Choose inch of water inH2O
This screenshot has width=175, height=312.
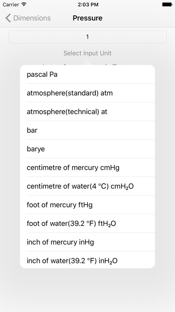pos(87,260)
